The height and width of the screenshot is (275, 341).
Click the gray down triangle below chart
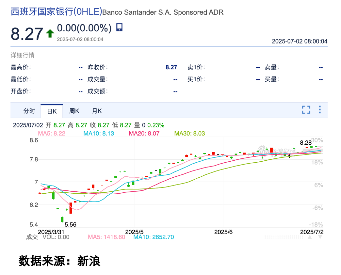coord(320,237)
